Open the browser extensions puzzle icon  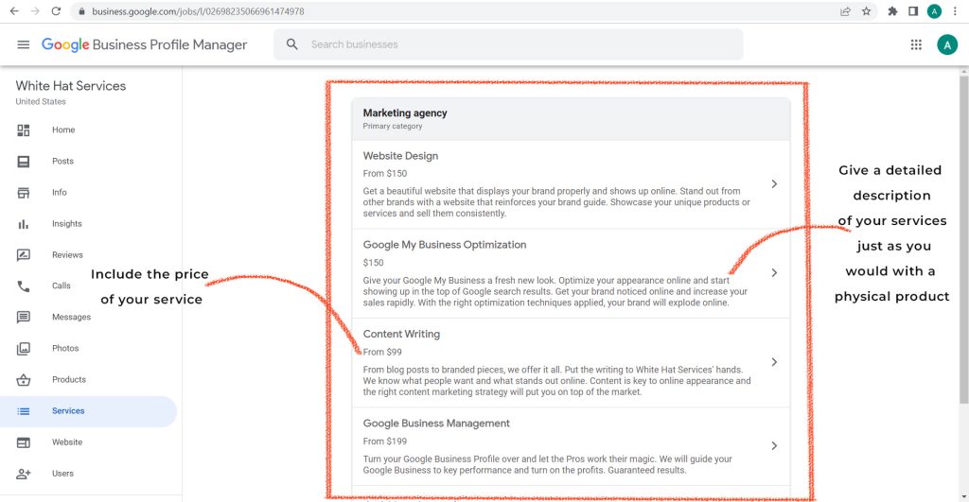coord(892,11)
